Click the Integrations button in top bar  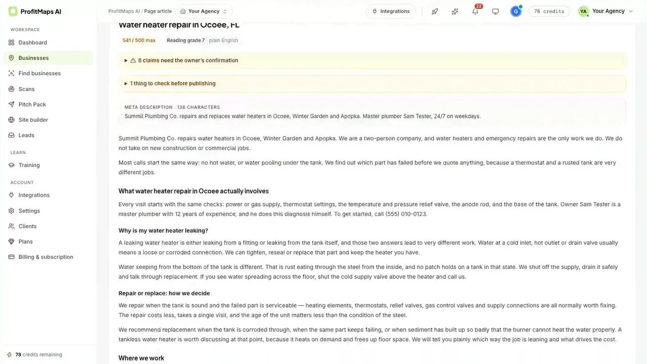coord(391,11)
